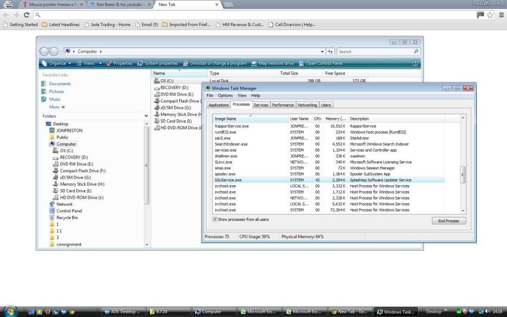Image resolution: width=507 pixels, height=317 pixels.
Task: Click the Windows Start orb
Action: (10, 311)
